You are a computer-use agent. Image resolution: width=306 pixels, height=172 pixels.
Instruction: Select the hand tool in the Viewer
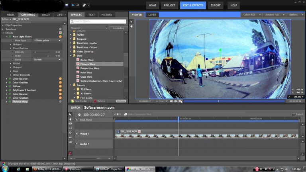(132, 26)
